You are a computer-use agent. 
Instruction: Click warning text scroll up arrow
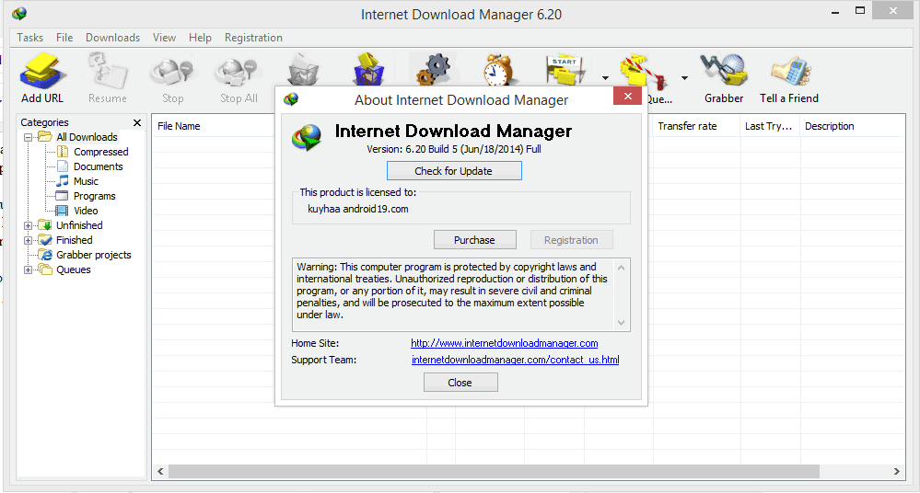621,268
